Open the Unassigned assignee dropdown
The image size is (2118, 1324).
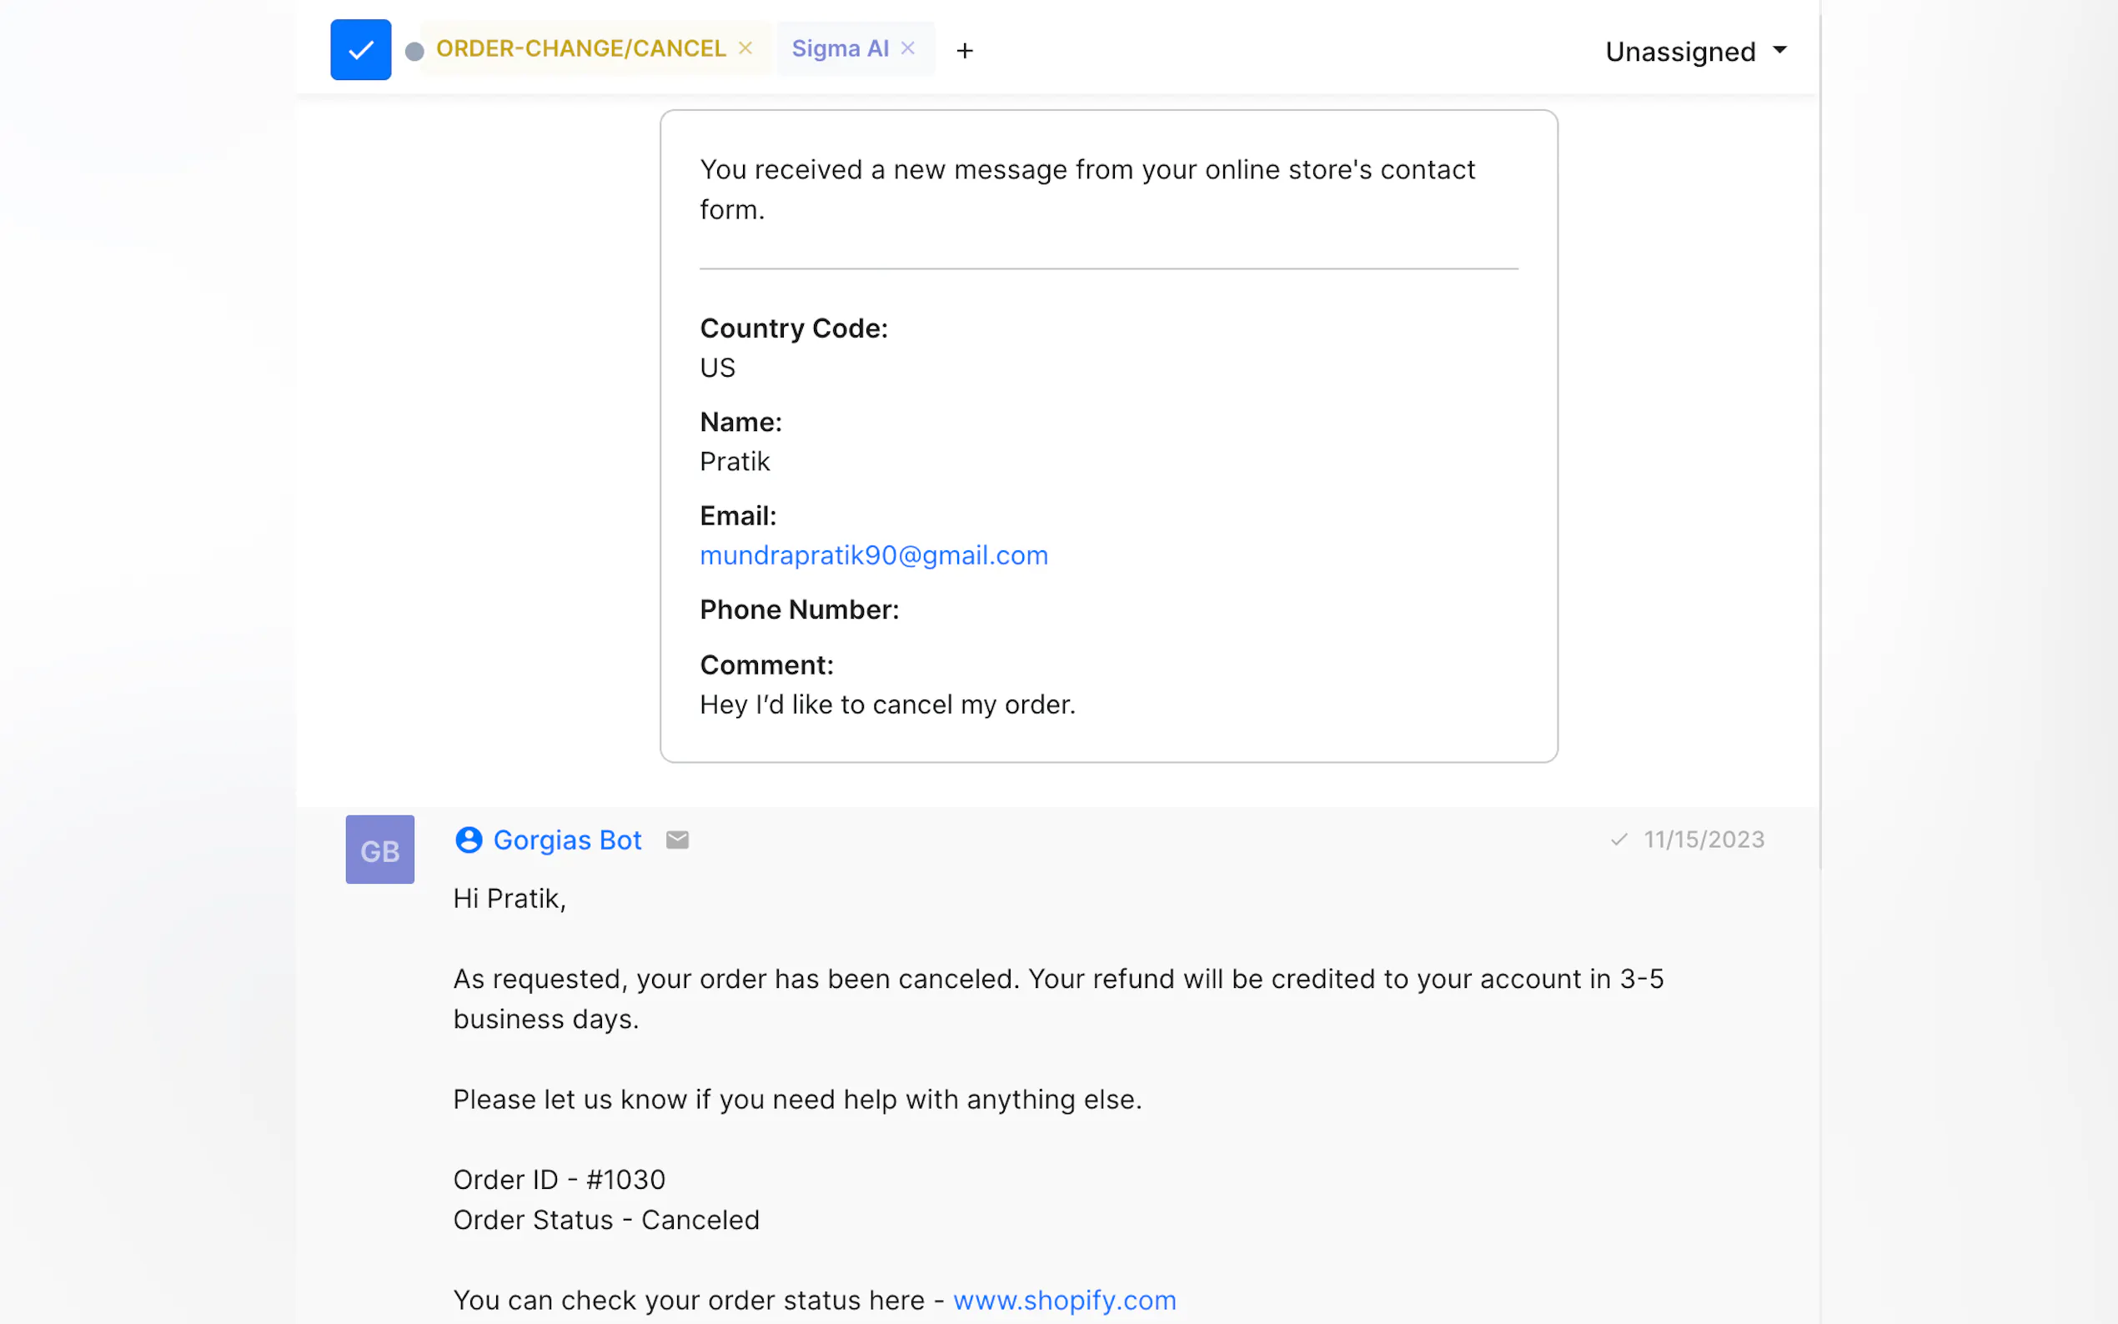[x=1696, y=52]
